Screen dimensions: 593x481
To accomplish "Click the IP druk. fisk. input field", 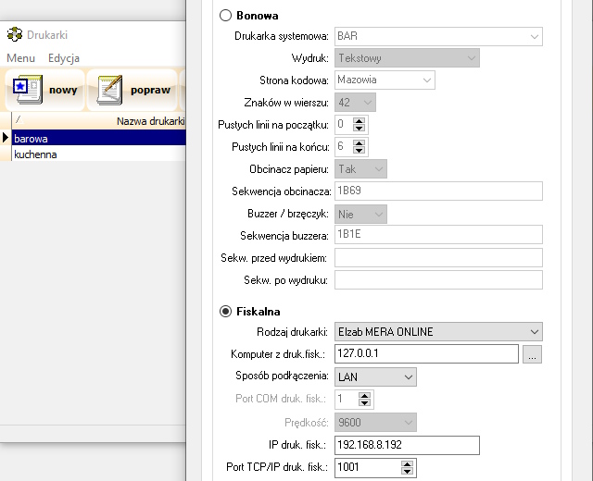I will click(406, 445).
